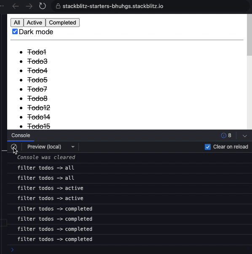
Task: Click the blue info icon showing 8 messages
Action: pos(223,135)
